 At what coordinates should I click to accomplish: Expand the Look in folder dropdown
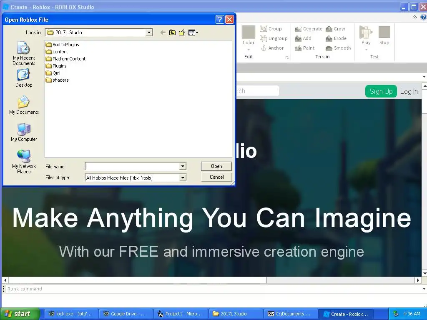point(149,32)
